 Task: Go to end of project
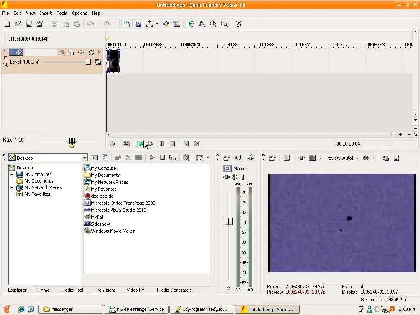(197, 144)
